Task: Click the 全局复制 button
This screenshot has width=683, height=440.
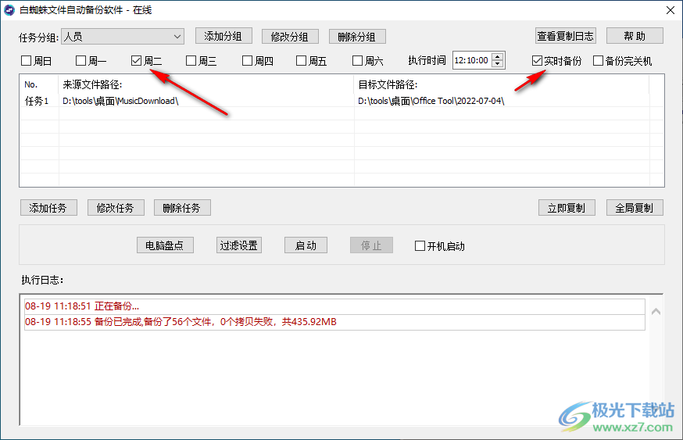Action: (x=635, y=208)
